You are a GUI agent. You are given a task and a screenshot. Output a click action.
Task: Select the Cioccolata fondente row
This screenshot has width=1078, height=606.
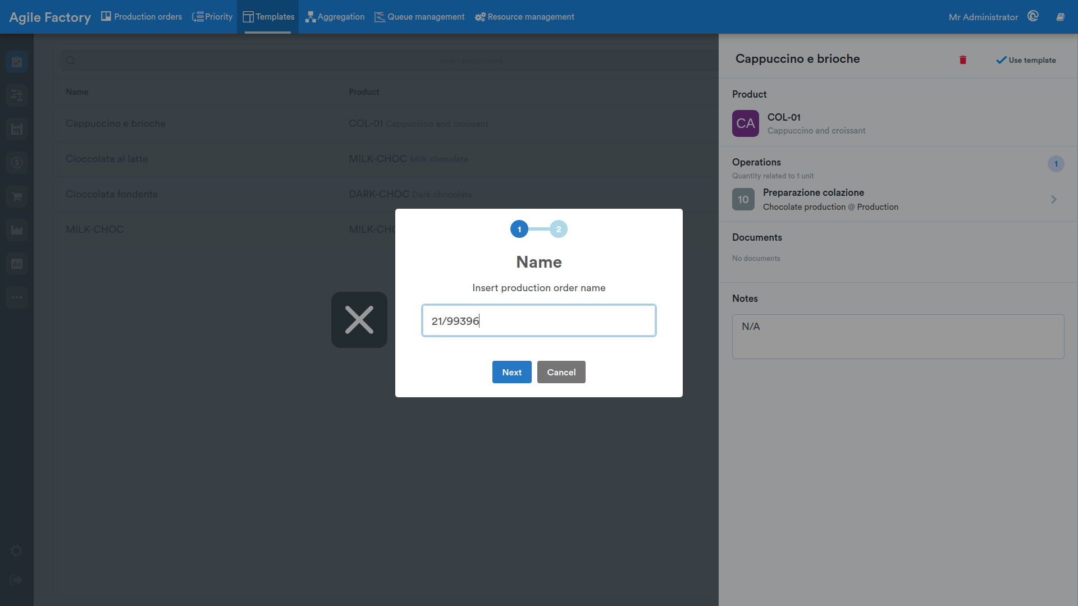(x=386, y=194)
